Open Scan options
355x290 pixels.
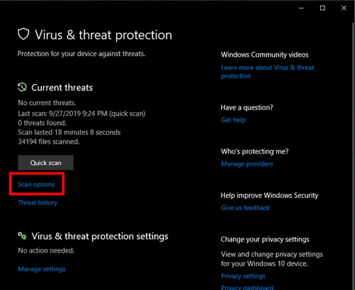[x=36, y=184]
